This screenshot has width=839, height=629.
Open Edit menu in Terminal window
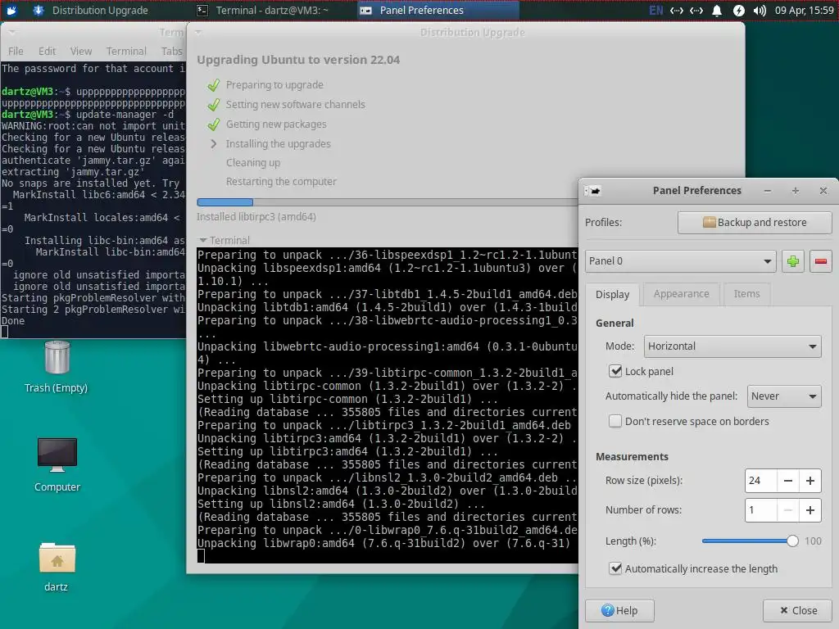47,51
